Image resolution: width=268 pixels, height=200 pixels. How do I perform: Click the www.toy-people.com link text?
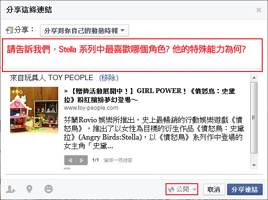(x=91, y=108)
